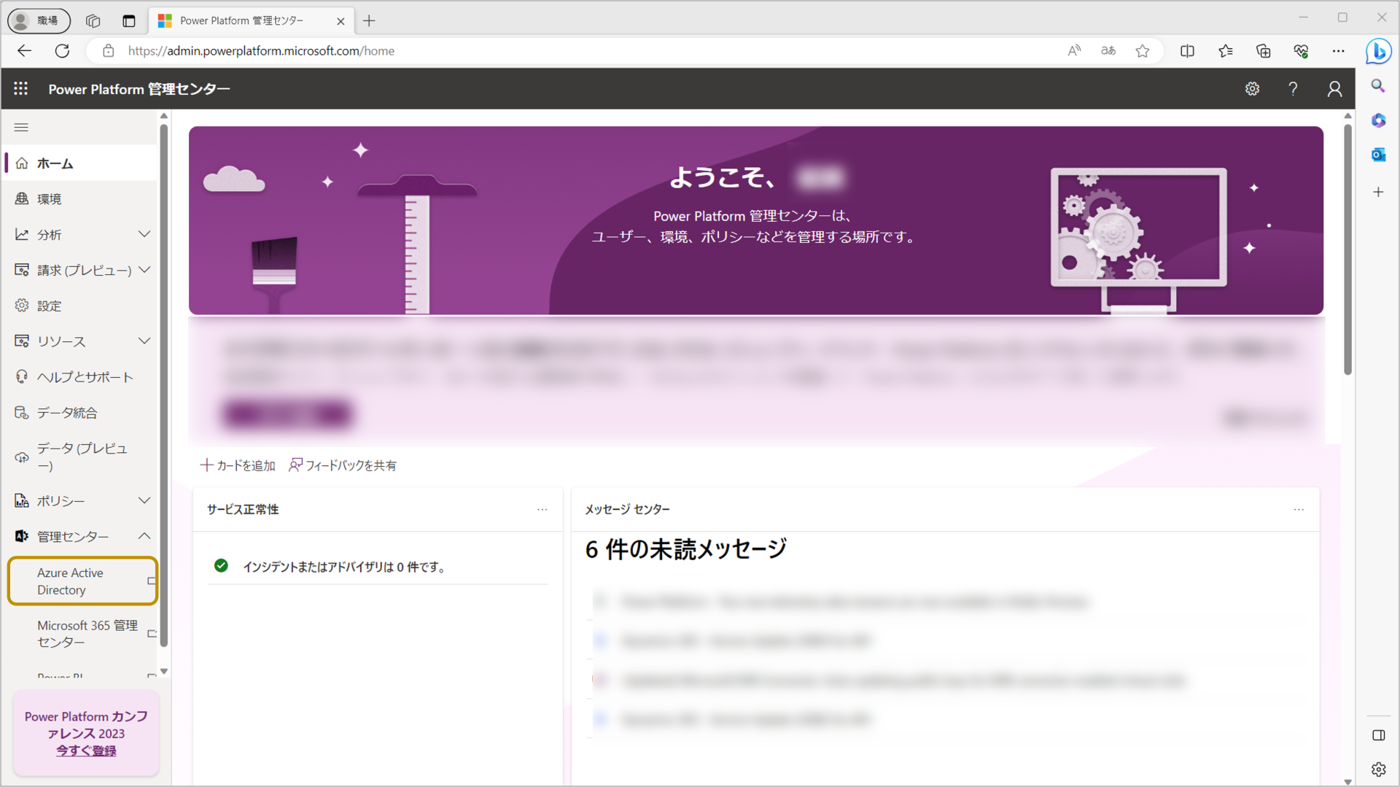1400x787 pixels.
Task: Open the Bing chat sidebar icon
Action: pyautogui.click(x=1378, y=51)
